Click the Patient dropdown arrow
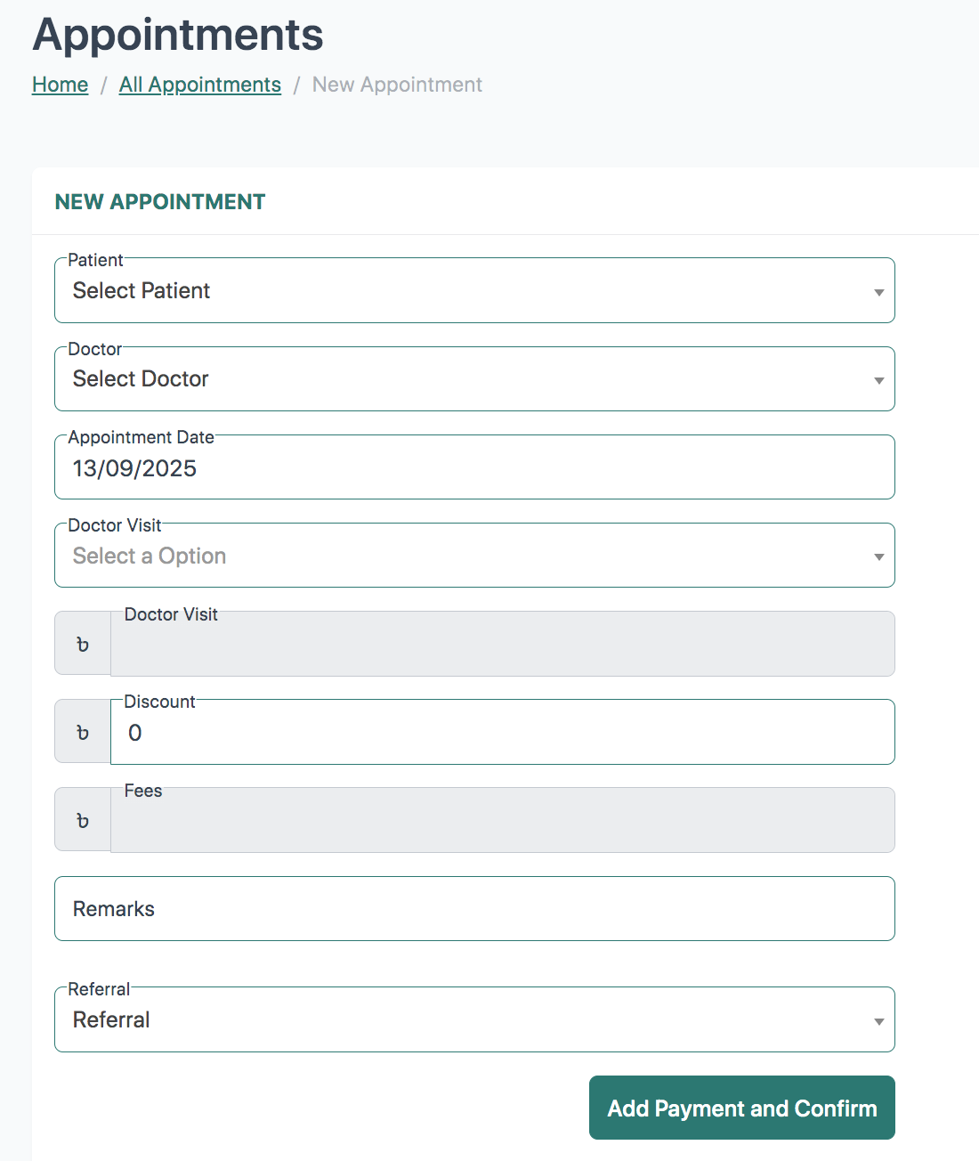This screenshot has width=979, height=1161. coord(878,292)
